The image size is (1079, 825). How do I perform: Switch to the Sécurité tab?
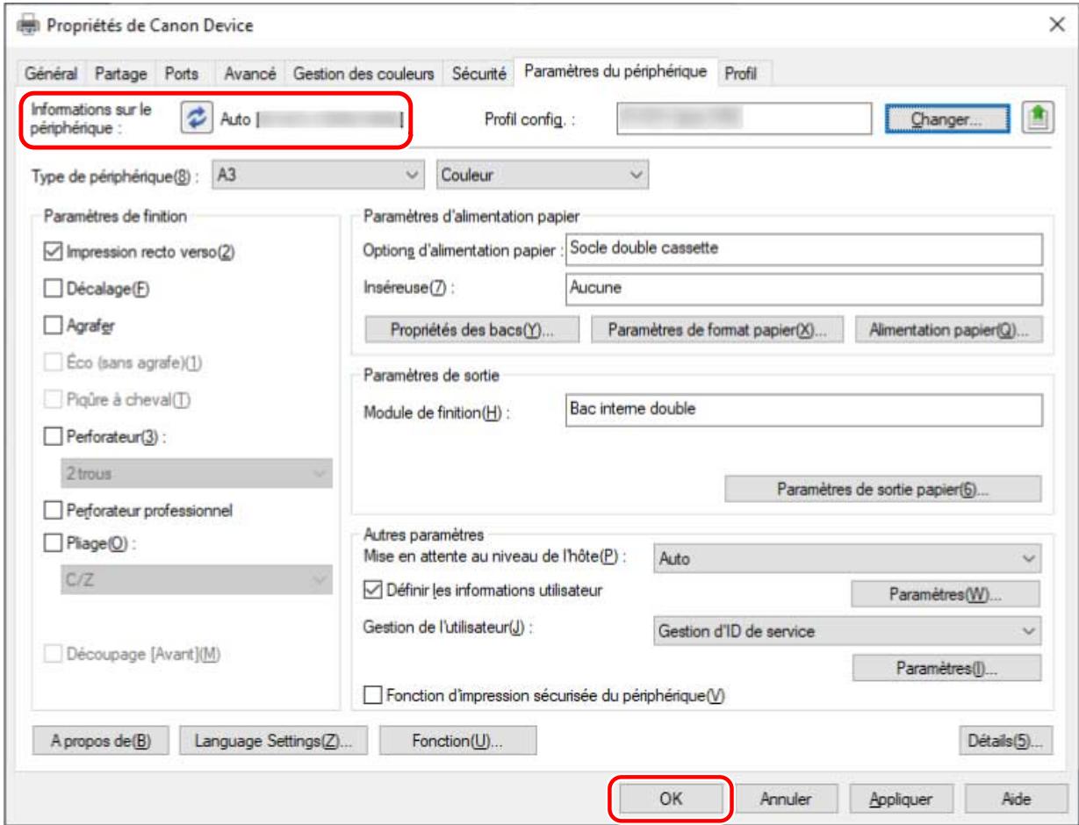(480, 75)
